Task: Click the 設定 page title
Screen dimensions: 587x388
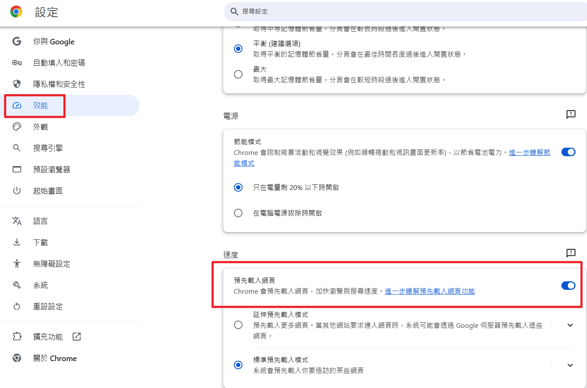Action: [47, 12]
